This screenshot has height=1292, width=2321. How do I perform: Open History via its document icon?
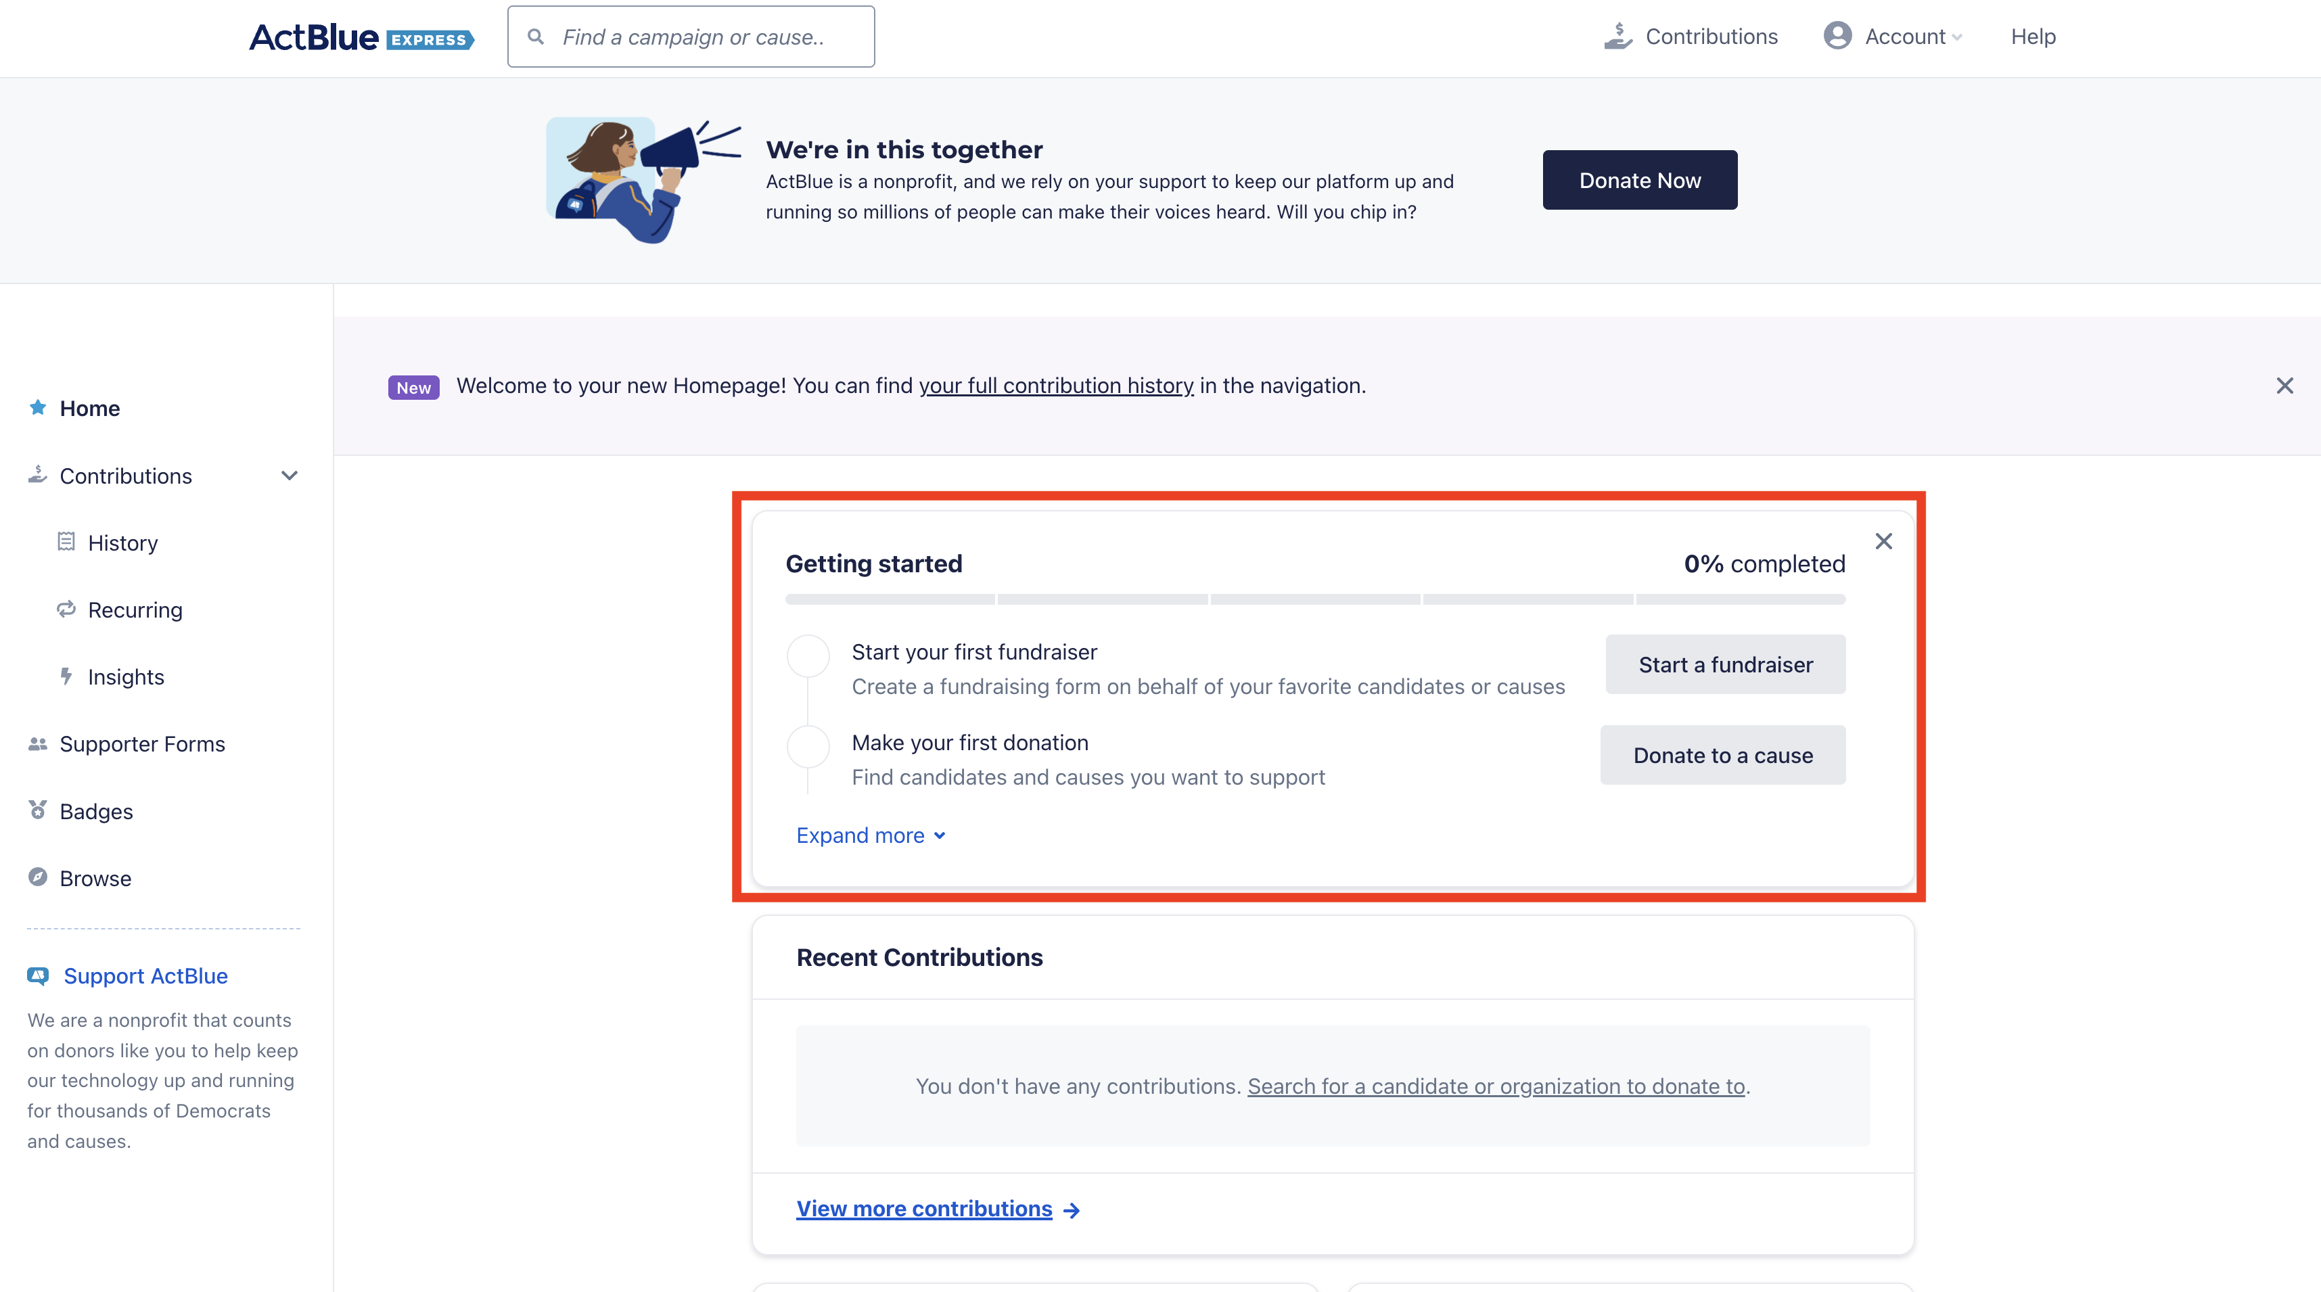pyautogui.click(x=66, y=541)
